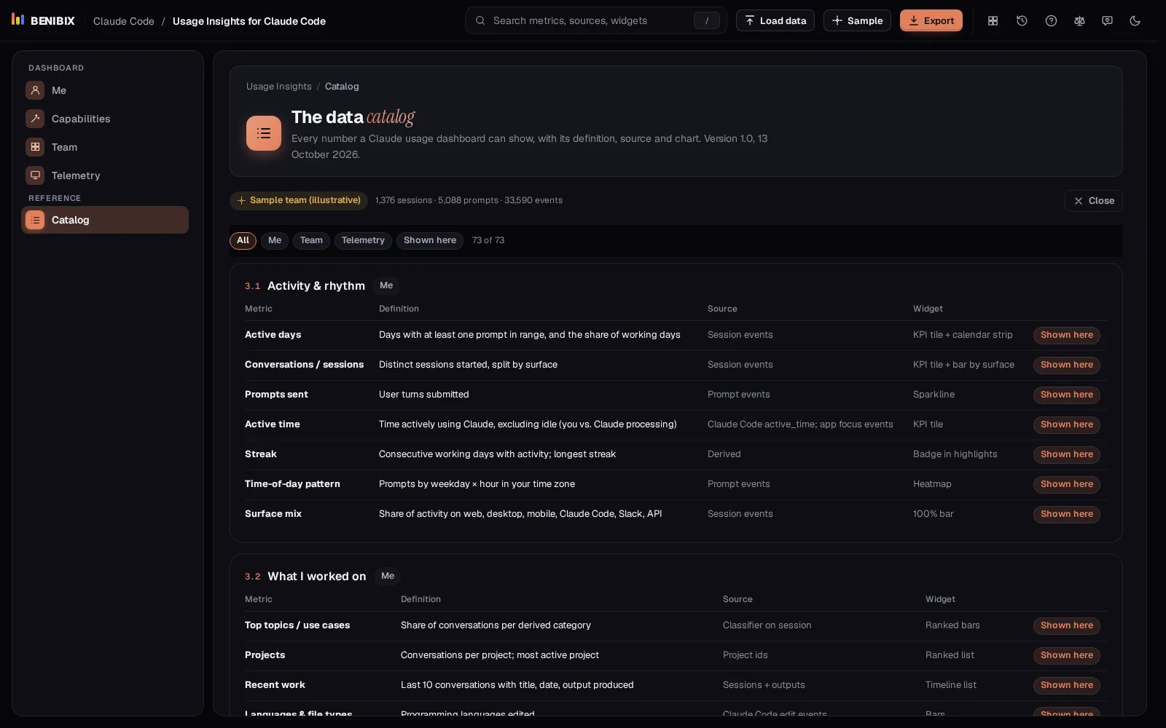Click the Catalog list icon in sidebar
1166x728 pixels.
pyautogui.click(x=35, y=220)
